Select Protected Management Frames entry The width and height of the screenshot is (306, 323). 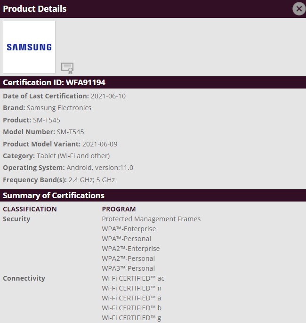click(151, 219)
